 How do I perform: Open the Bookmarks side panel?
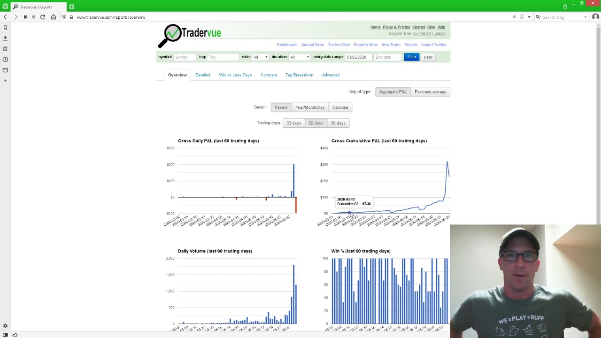coord(5,28)
